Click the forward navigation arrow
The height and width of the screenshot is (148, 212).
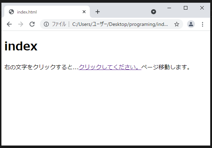tap(21, 24)
